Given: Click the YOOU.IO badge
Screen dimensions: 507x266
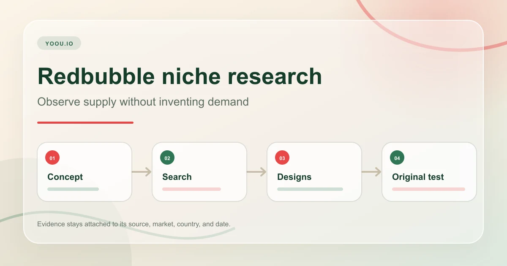Looking at the screenshot, I should tap(59, 43).
